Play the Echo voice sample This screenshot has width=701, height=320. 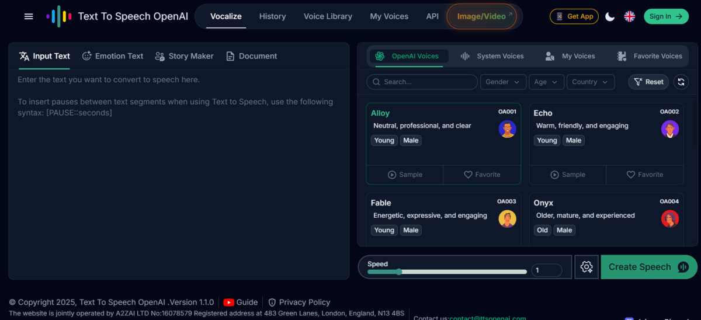(568, 175)
